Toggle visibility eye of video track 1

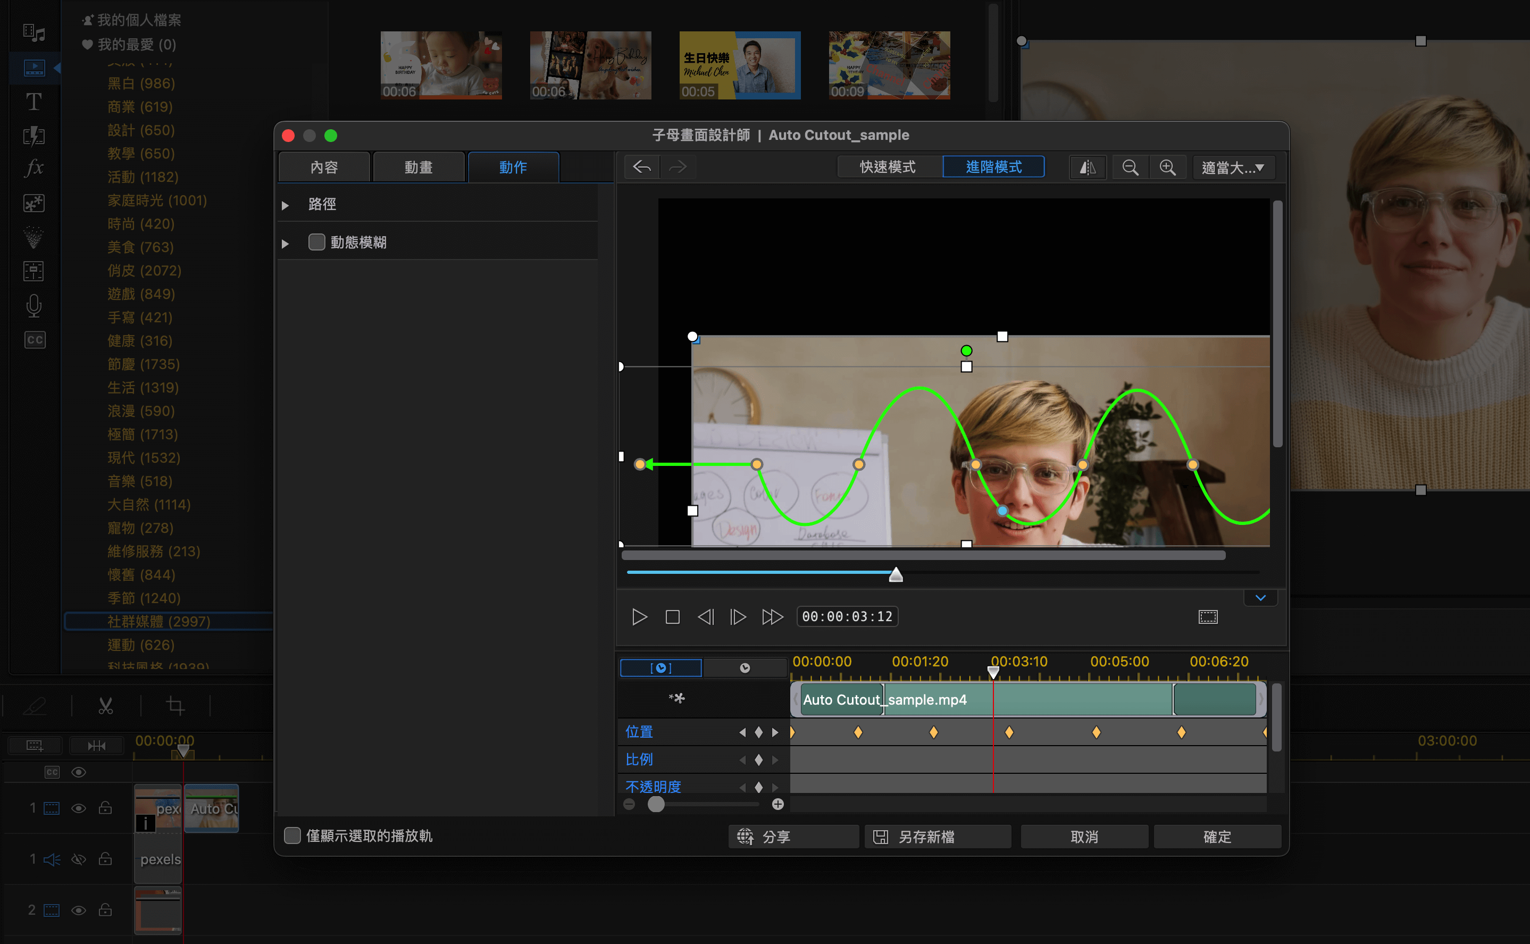(x=79, y=808)
